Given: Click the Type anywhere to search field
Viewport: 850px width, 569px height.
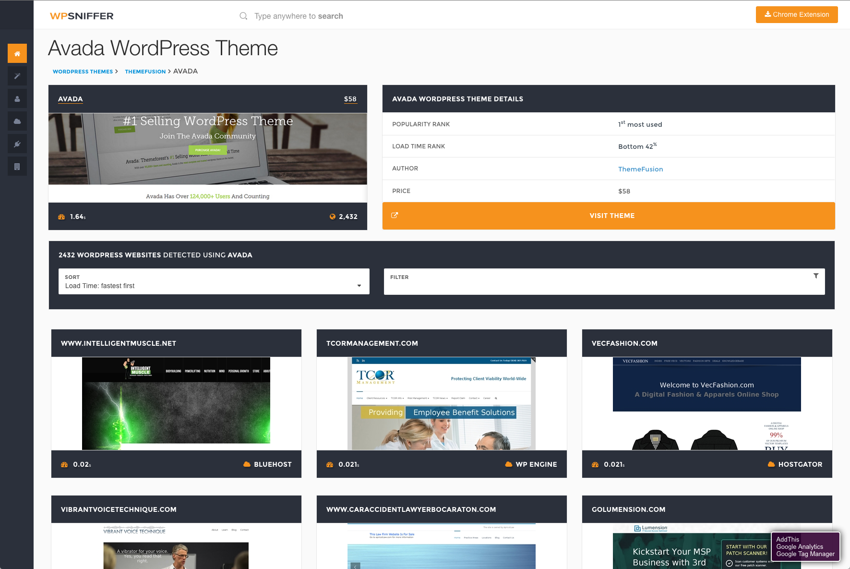Looking at the screenshot, I should [x=299, y=16].
